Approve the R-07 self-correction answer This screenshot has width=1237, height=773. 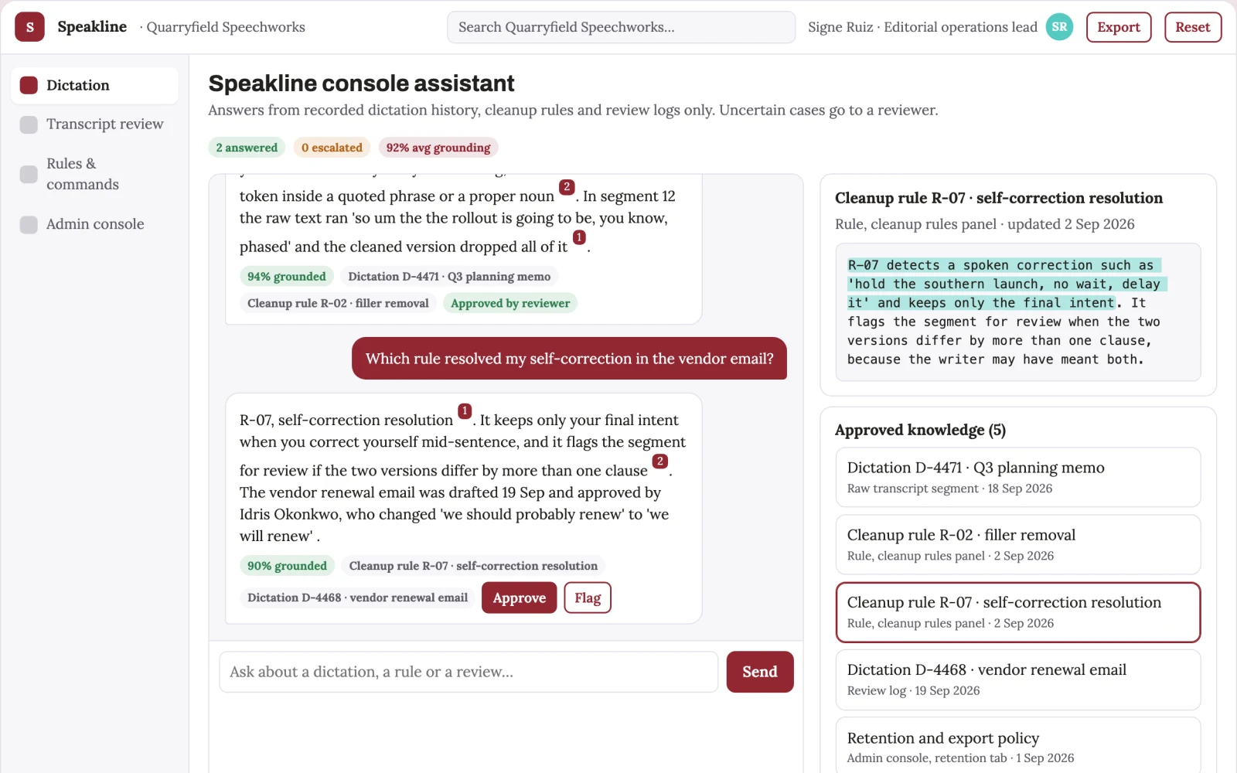[519, 598]
